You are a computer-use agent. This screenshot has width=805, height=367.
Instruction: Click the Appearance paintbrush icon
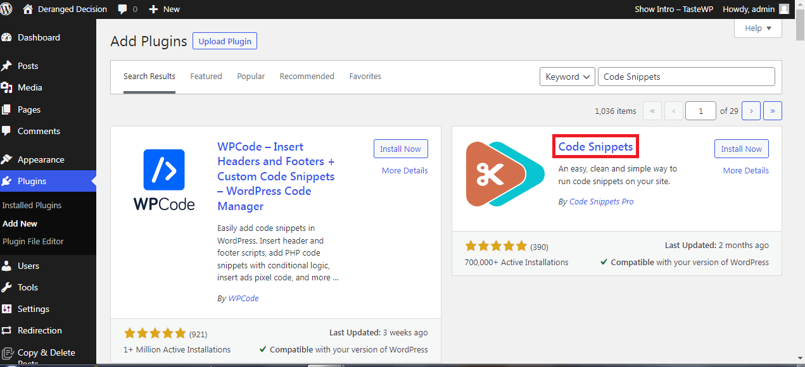(7, 159)
